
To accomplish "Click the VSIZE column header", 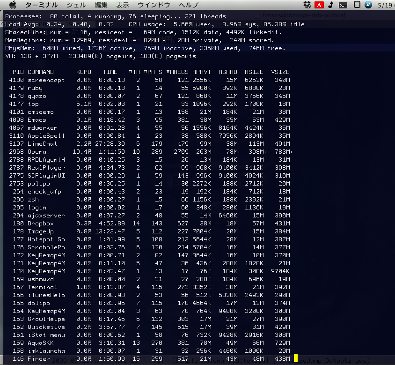I will pyautogui.click(x=280, y=72).
